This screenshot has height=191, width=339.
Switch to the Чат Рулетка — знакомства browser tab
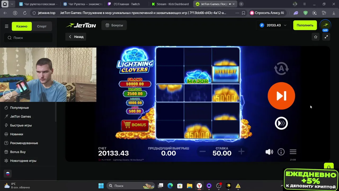(83, 4)
